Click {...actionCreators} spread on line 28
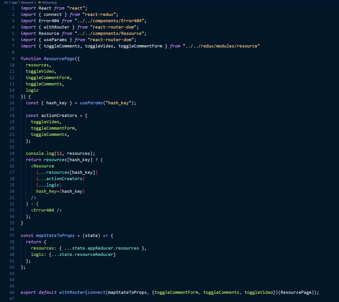The height and width of the screenshot is (302, 339). (x=60, y=179)
